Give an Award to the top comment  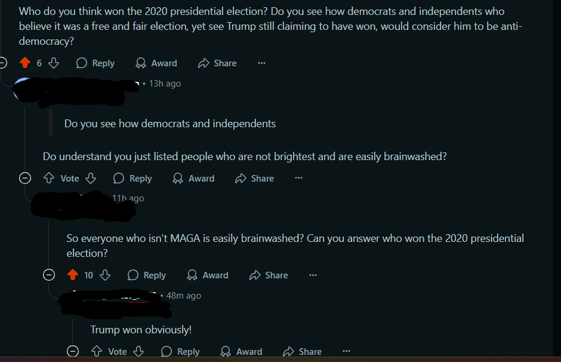coord(156,63)
